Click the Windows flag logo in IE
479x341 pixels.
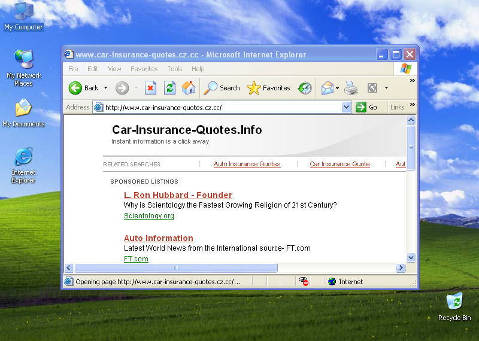coord(406,69)
